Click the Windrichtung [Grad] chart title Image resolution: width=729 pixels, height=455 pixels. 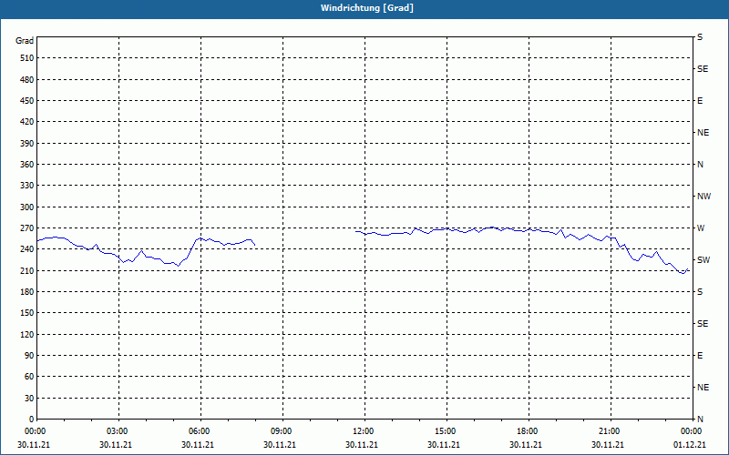(x=367, y=8)
